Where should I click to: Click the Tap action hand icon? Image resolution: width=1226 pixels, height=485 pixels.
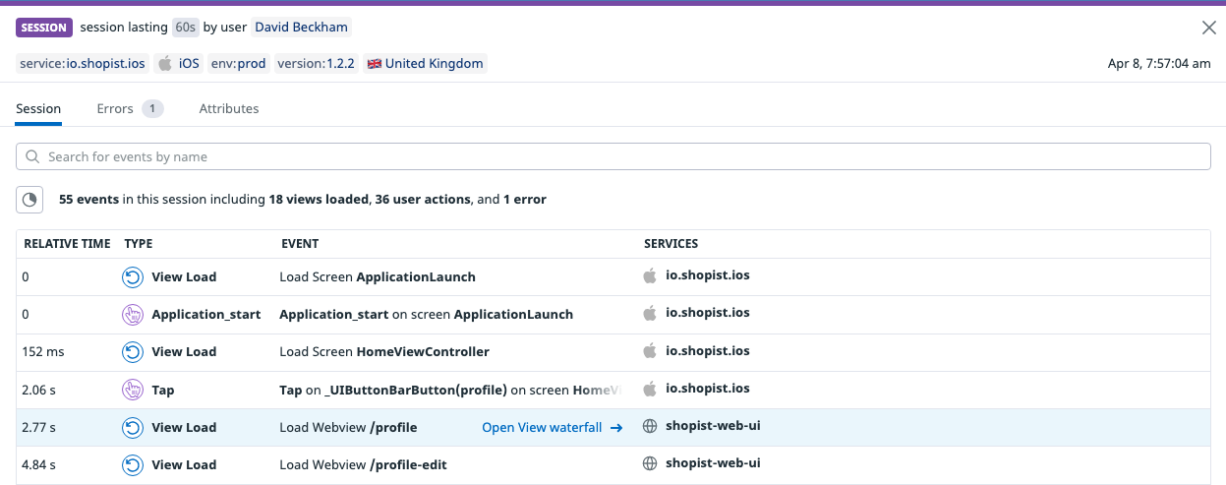point(133,390)
